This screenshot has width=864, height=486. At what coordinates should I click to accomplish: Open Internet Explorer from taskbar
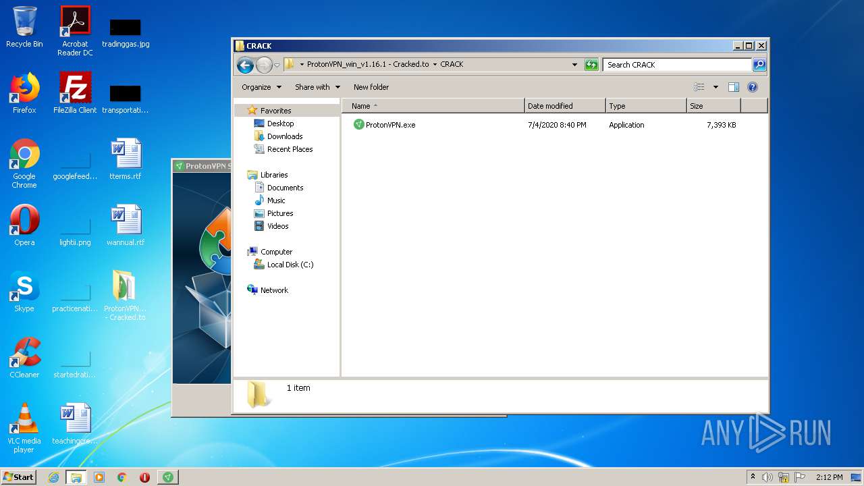point(54,477)
